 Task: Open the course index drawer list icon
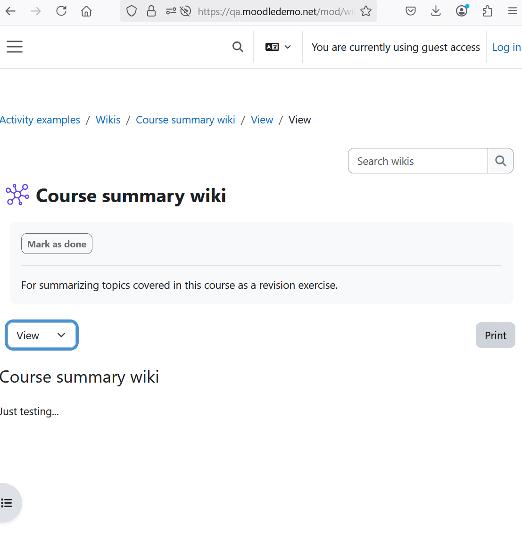[x=8, y=503]
